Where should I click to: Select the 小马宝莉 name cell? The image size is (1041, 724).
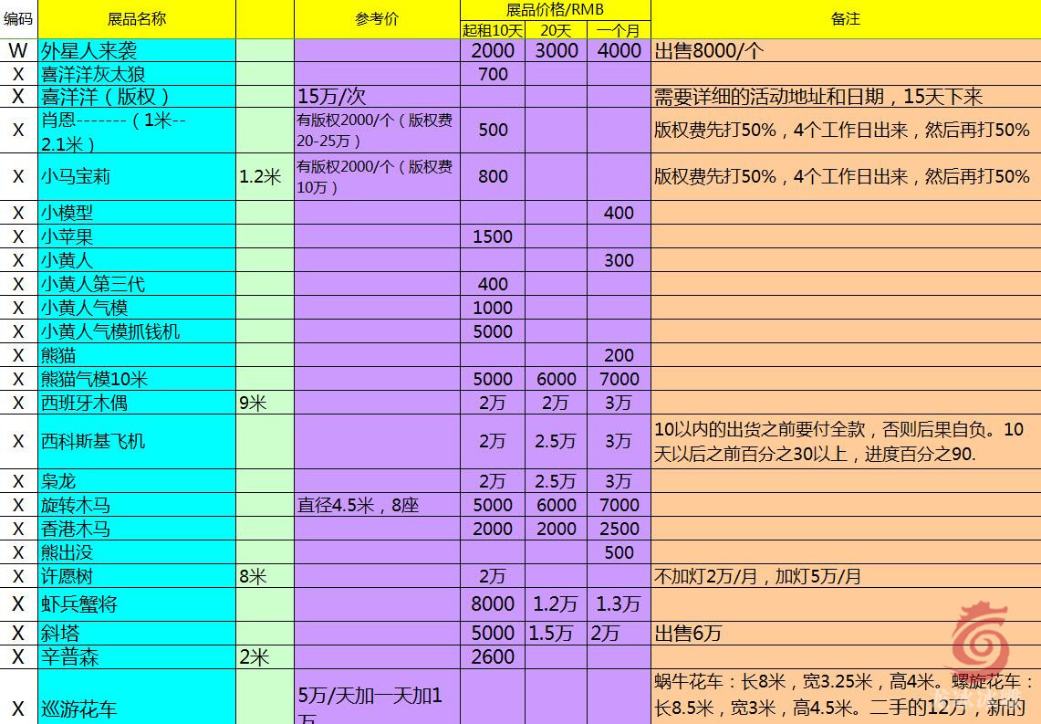(x=137, y=177)
